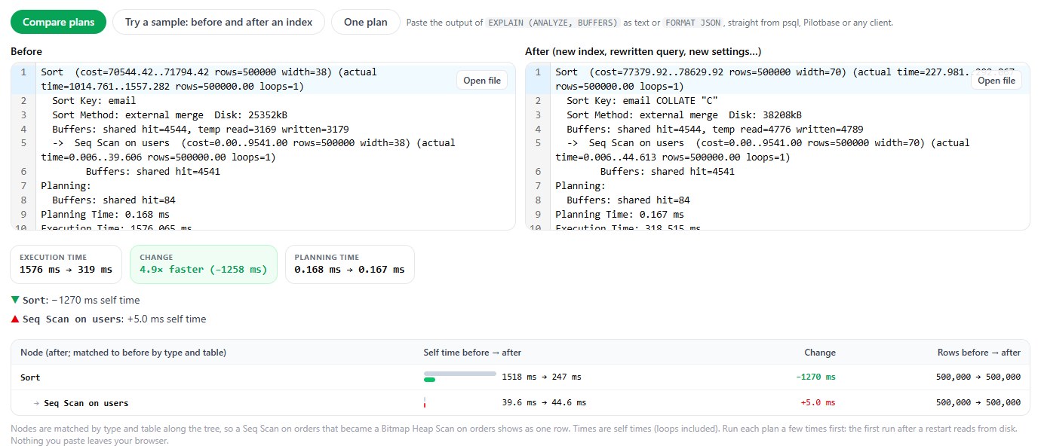Image resolution: width=1041 pixels, height=446 pixels.
Task: Click the +5.0 ms change cell
Action: [818, 402]
